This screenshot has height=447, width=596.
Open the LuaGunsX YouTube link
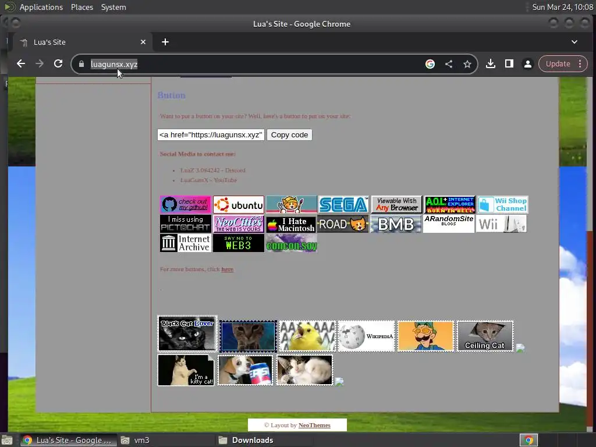[209, 180]
